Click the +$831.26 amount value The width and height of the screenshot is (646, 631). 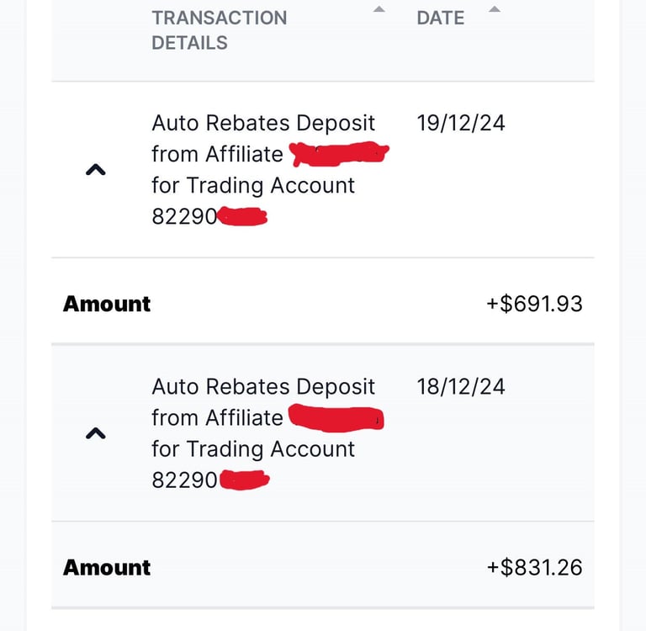coord(534,568)
